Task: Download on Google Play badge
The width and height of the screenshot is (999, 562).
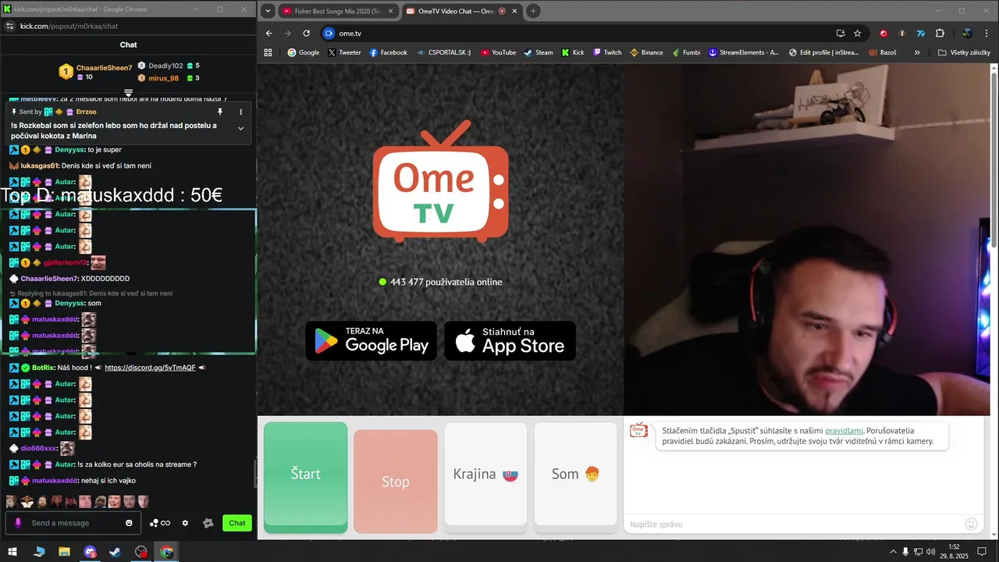Action: [372, 341]
